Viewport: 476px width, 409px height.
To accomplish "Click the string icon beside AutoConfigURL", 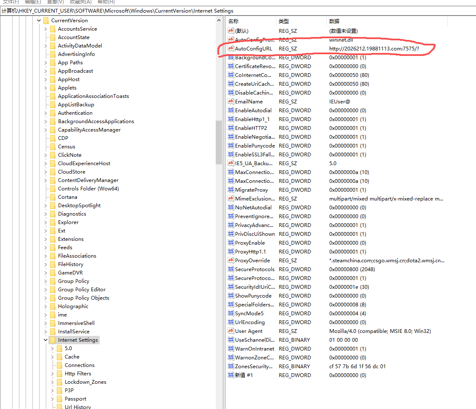I will 231,48.
